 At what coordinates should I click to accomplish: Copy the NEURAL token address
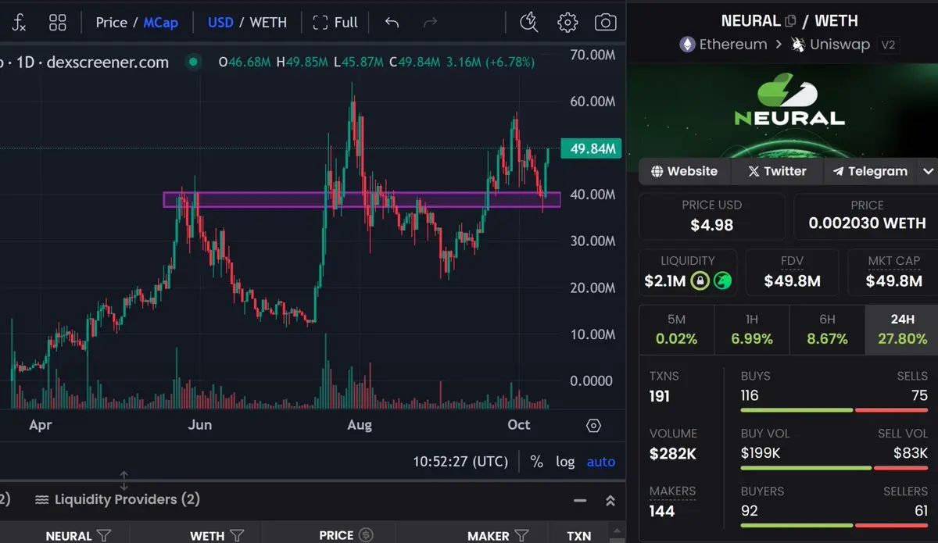tap(790, 21)
